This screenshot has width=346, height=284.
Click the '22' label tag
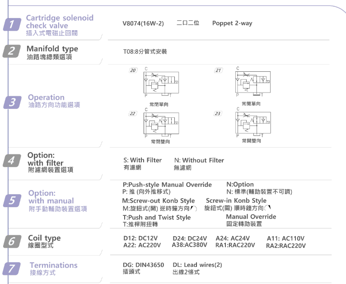pyautogui.click(x=133, y=114)
